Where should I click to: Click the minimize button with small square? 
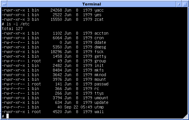coord(179,4)
